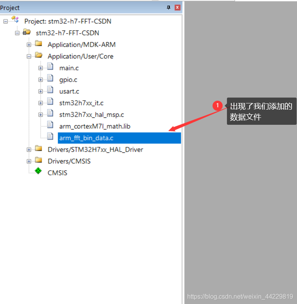
Task: Expand usart.c dependencies
Action: 40,91
